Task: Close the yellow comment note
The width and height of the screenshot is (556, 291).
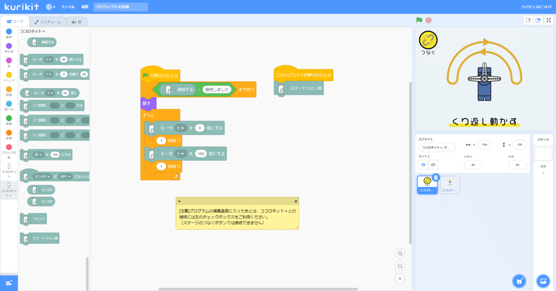Action: pos(296,201)
